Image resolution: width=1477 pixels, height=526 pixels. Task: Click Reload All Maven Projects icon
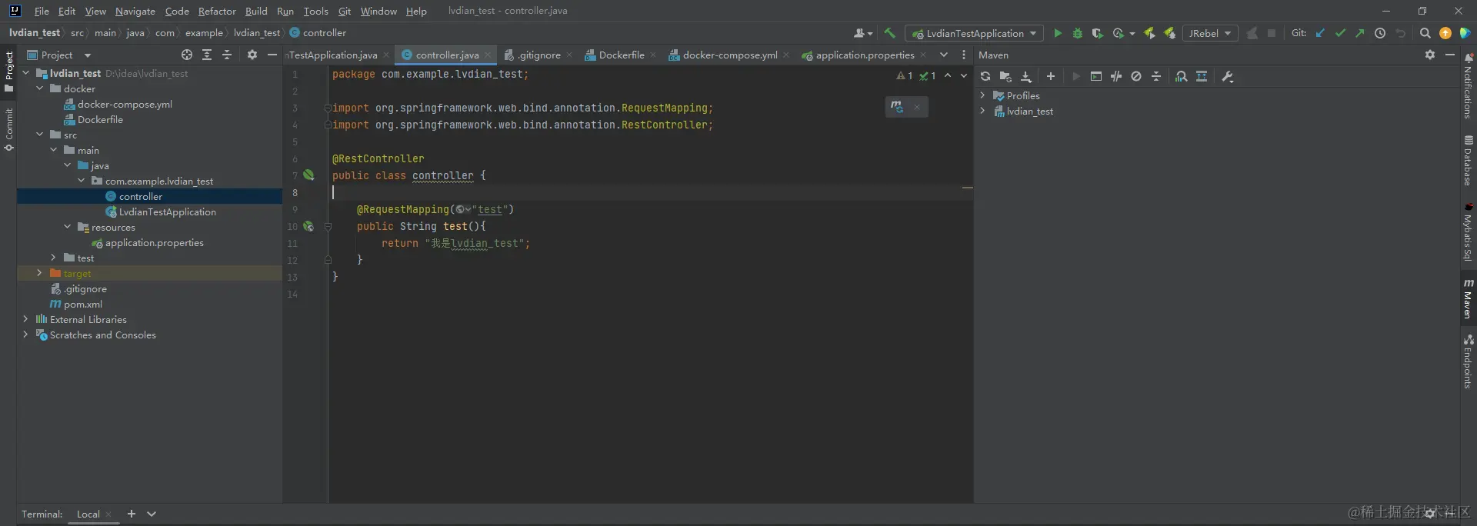point(985,76)
